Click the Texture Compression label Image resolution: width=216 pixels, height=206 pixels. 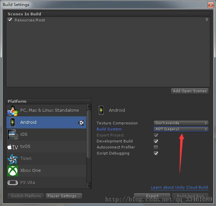coord(117,123)
